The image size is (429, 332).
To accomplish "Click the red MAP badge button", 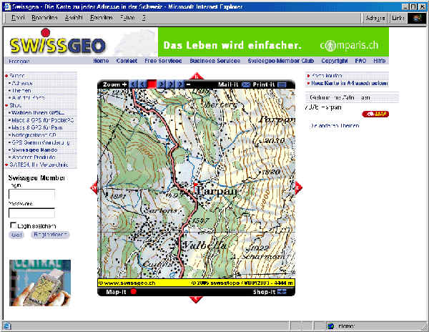I will (x=375, y=114).
